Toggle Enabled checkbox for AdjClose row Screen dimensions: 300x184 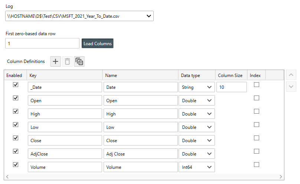point(16,151)
